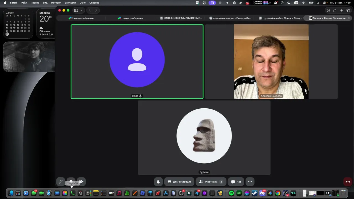The width and height of the screenshot is (354, 199).
Task: Open the Вид menu
Action: (x=45, y=3)
